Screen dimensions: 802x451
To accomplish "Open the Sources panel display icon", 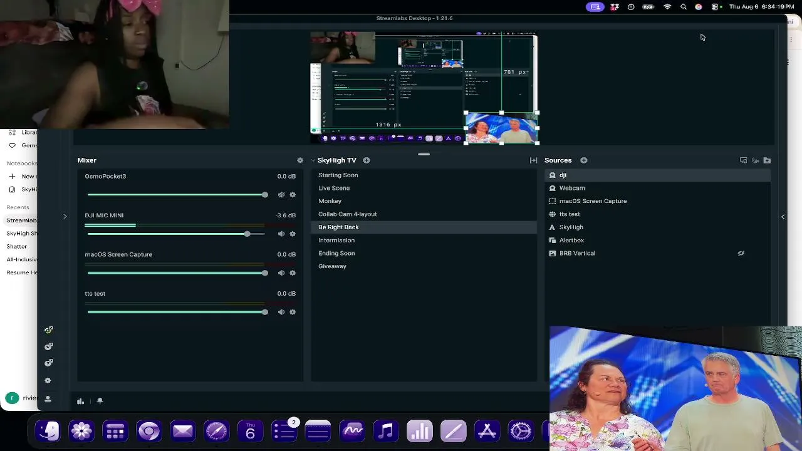I will (x=744, y=160).
